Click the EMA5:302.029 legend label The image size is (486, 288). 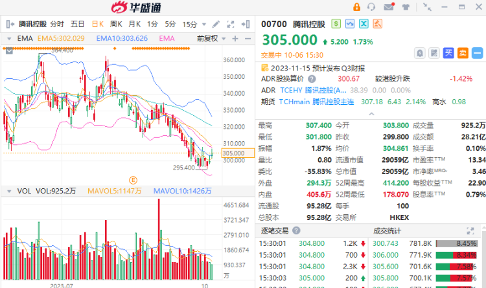tap(61, 38)
